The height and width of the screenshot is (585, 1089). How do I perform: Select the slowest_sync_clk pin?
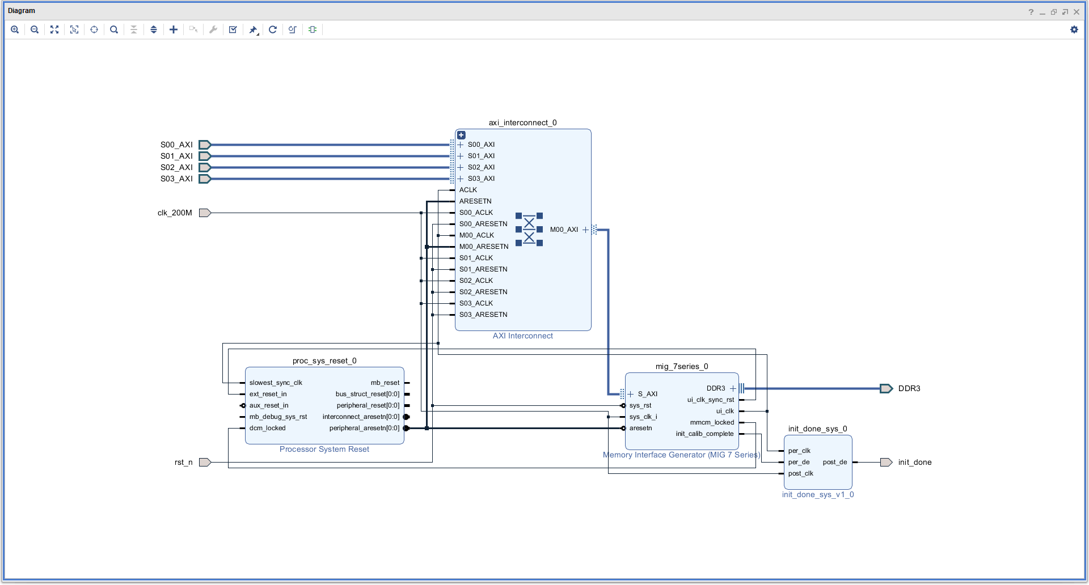click(276, 383)
